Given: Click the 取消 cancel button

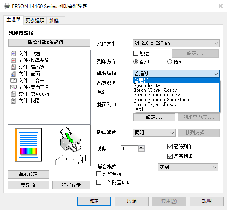Looking at the screenshot, I should 132,201.
